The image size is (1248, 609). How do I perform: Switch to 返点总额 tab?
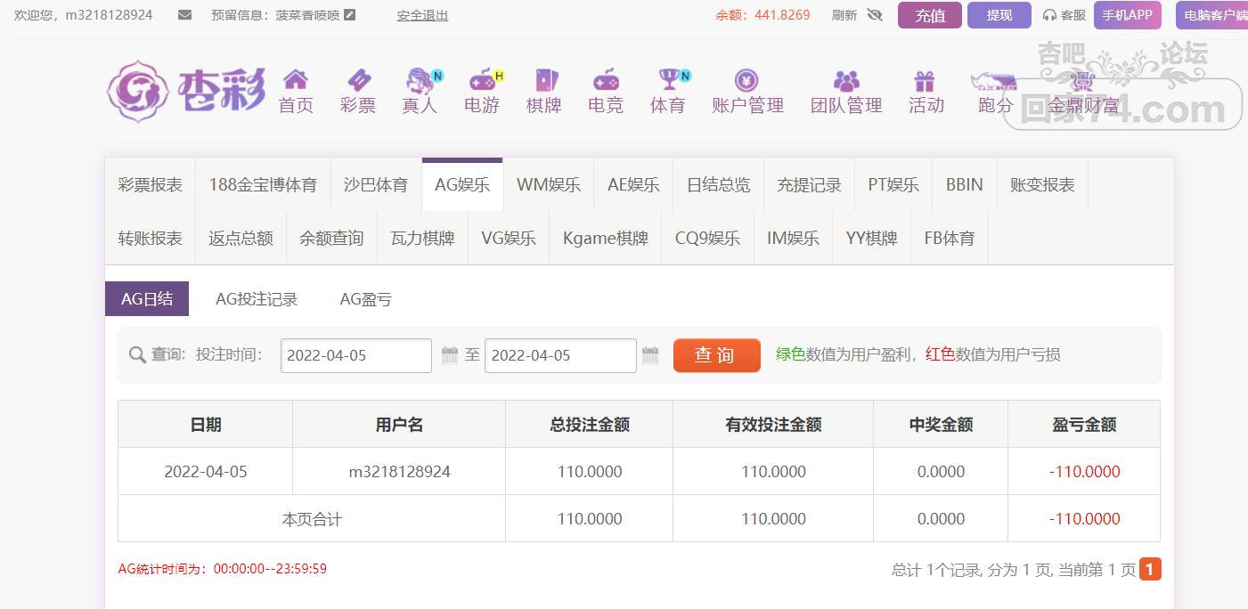tap(241, 238)
